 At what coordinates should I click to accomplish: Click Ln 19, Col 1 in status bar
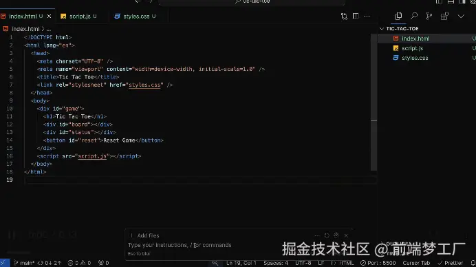pyautogui.click(x=241, y=263)
